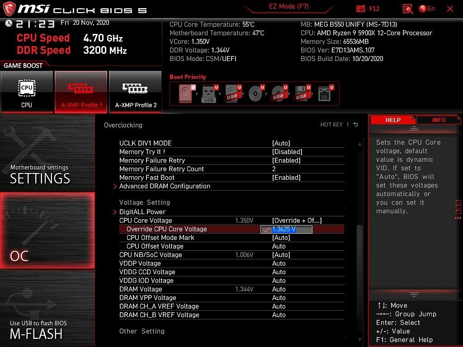
Task: Open the OC section
Action: click(47, 230)
